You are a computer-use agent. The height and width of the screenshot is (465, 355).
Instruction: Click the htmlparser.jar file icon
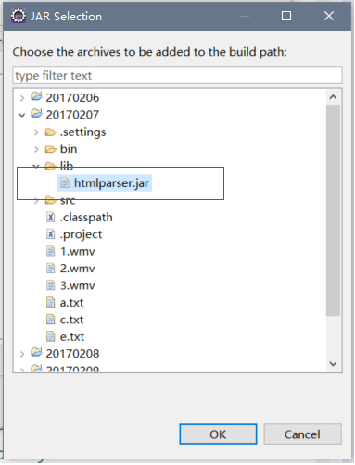(x=65, y=182)
